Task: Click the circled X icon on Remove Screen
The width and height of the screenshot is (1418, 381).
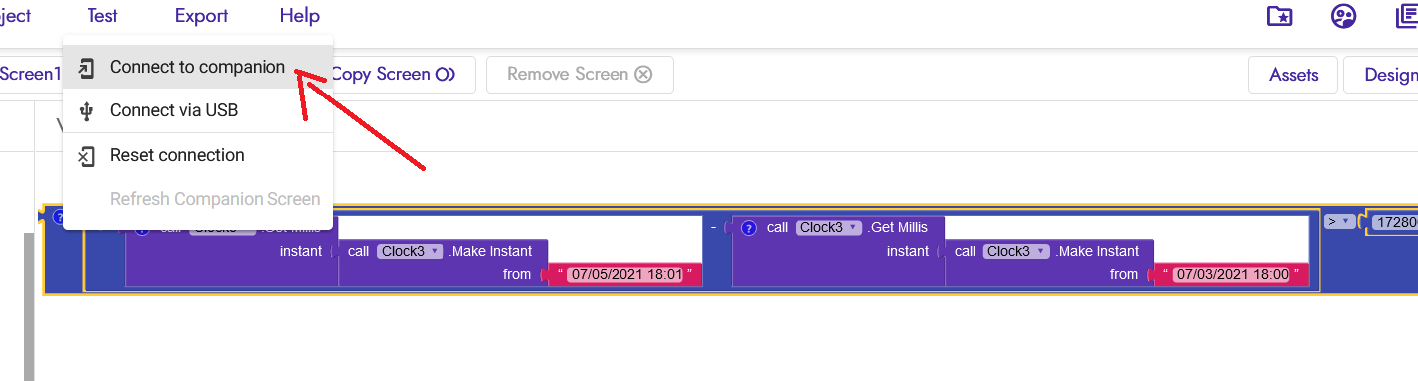Action: [643, 75]
